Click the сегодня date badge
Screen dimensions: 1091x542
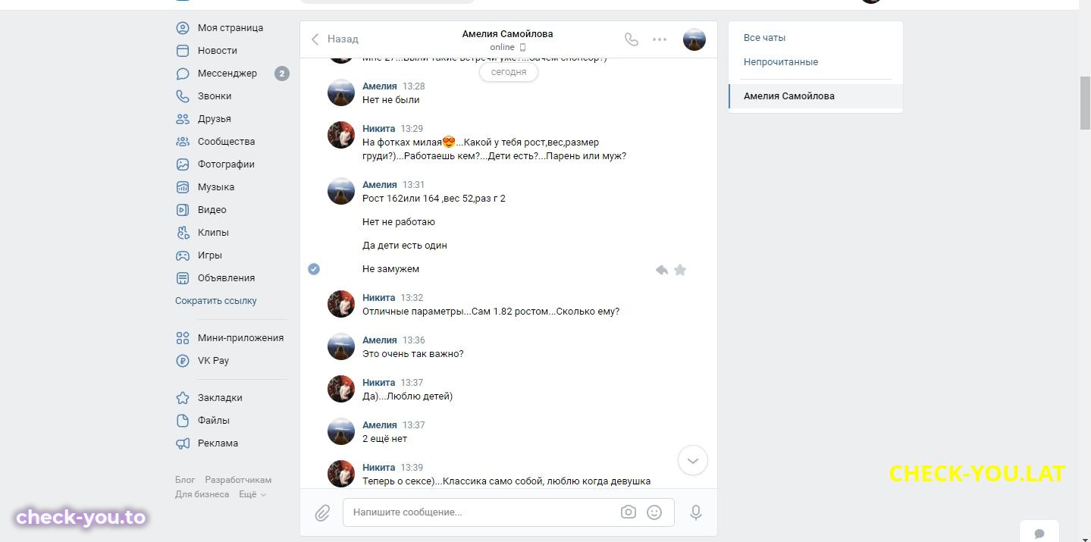point(509,72)
